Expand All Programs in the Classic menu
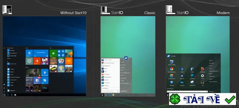The image size is (239, 108). [105, 88]
